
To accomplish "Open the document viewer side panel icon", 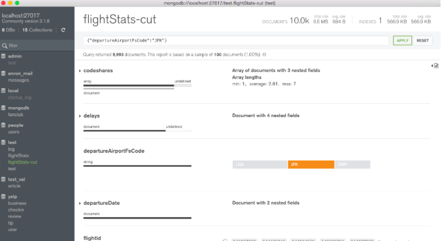I will point(436,66).
